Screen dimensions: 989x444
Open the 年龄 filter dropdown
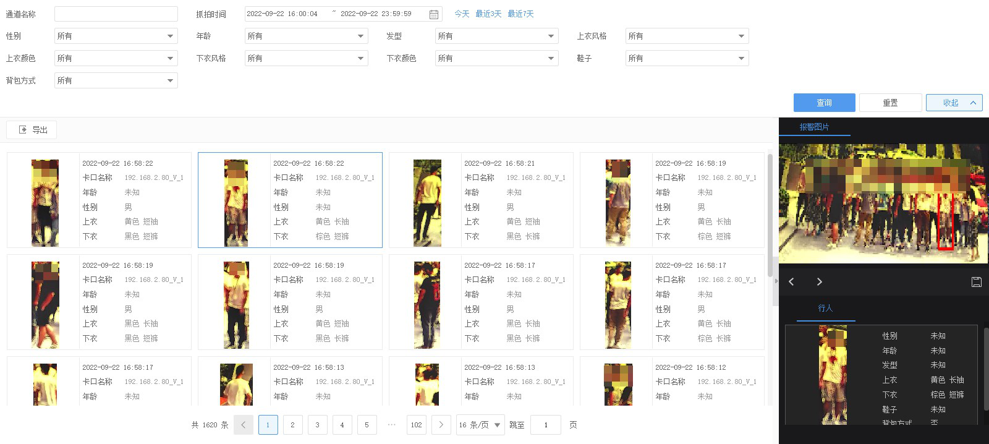point(307,36)
